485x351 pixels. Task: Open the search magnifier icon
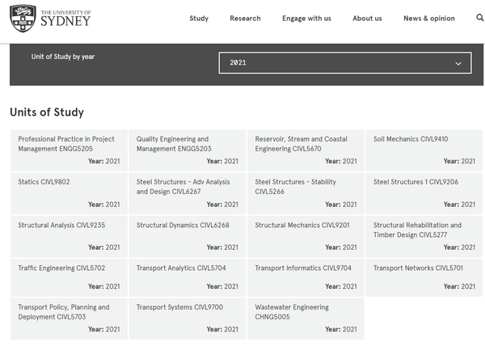tap(479, 18)
